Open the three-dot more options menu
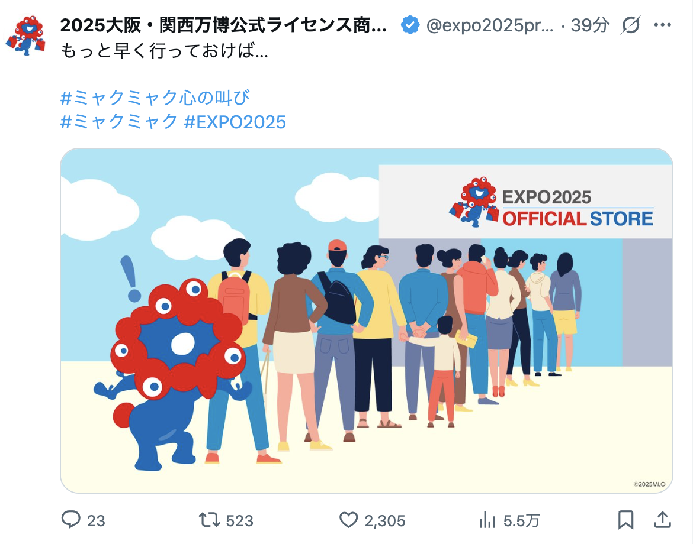 pyautogui.click(x=663, y=25)
